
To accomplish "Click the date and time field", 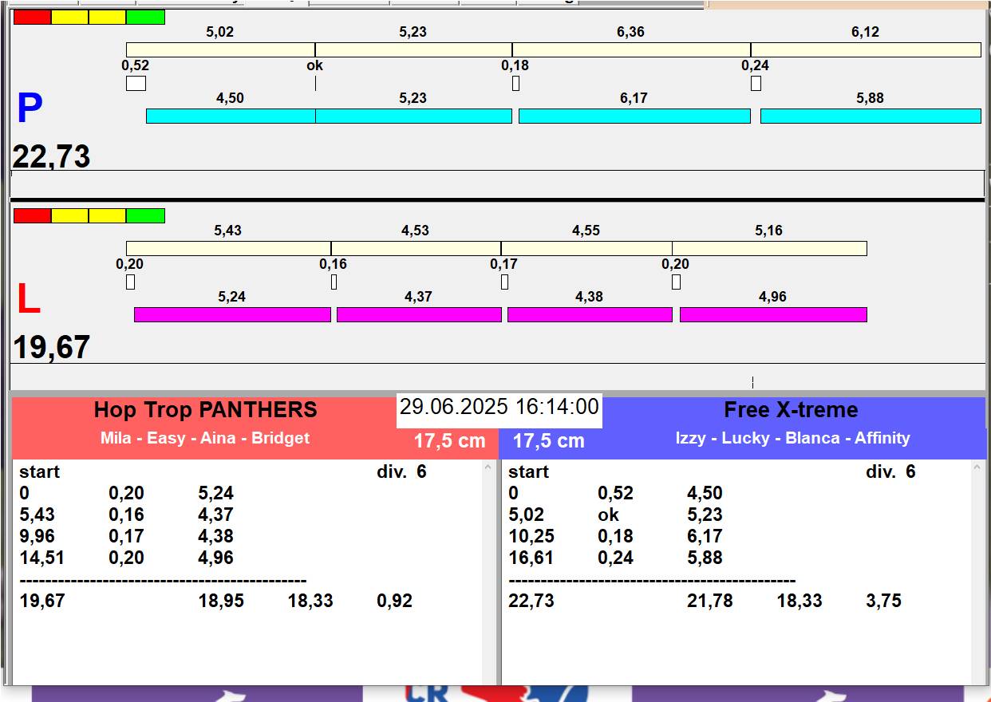I will [499, 408].
